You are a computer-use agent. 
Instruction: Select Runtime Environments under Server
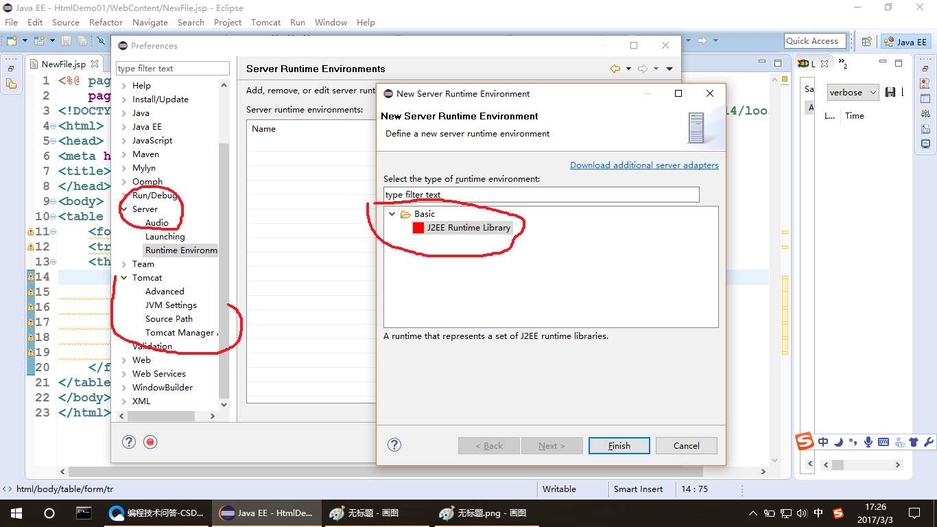pyautogui.click(x=181, y=250)
